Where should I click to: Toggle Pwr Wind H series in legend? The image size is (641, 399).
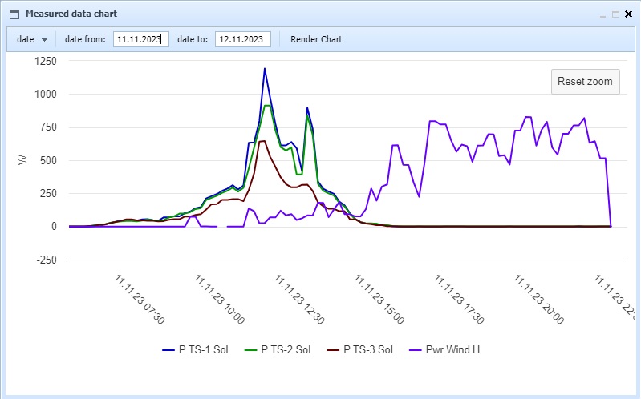(x=444, y=350)
